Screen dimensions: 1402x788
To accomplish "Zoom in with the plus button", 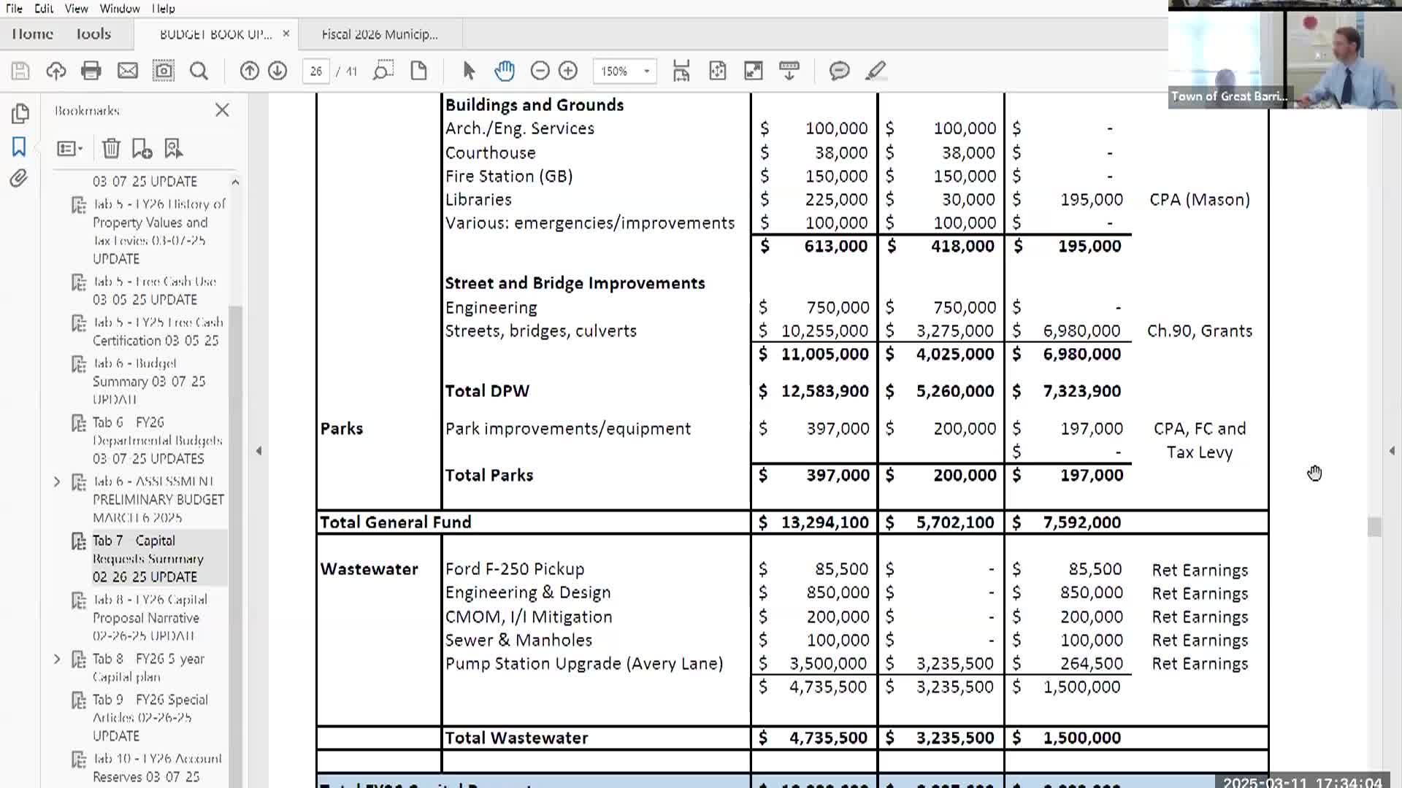I will (568, 71).
